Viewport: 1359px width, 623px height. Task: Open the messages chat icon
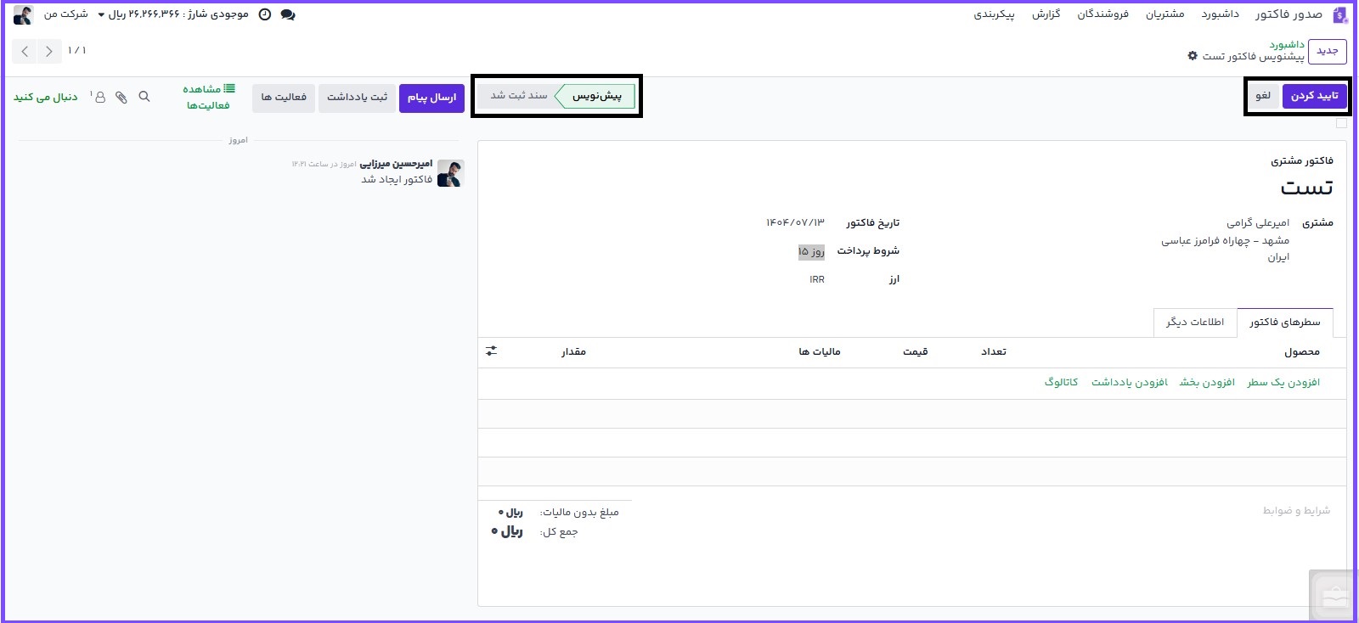click(x=288, y=14)
